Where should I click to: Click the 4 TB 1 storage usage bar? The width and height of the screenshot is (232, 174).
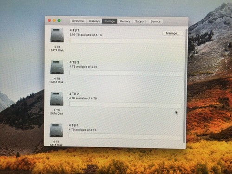point(126,41)
